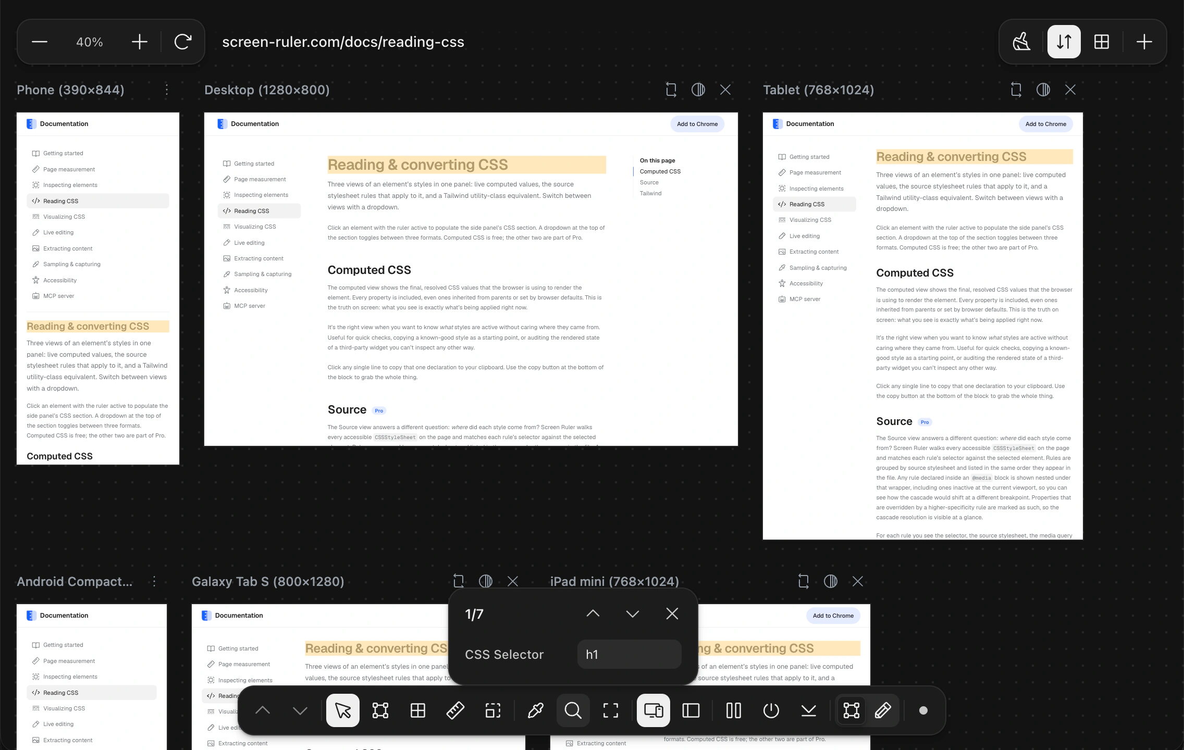The width and height of the screenshot is (1184, 750).
Task: Rotate the Desktop viewport
Action: [671, 90]
